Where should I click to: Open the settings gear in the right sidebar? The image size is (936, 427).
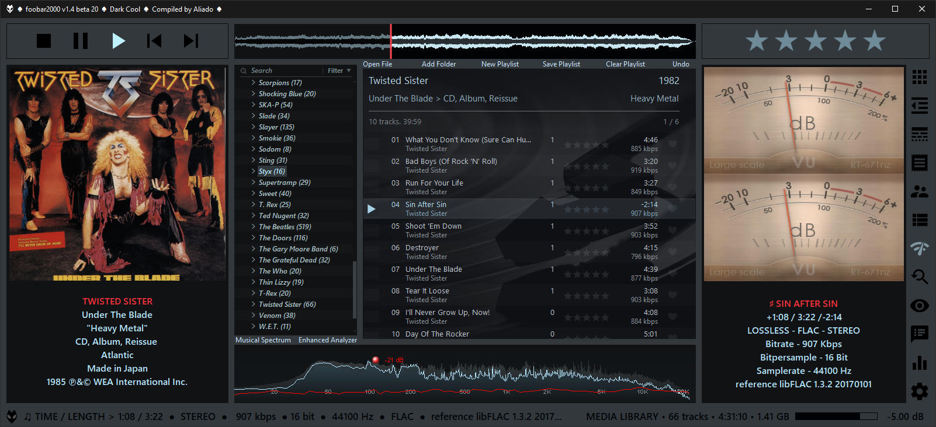[920, 391]
